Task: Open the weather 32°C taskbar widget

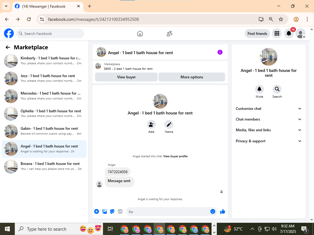Action: pyautogui.click(x=233, y=229)
